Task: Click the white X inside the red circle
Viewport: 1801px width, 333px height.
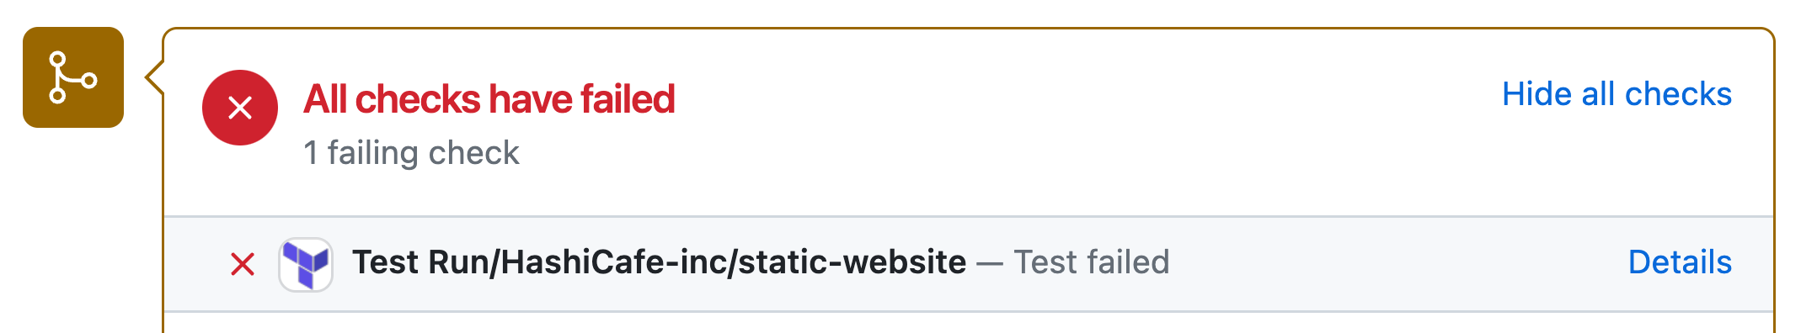Action: click(x=240, y=108)
